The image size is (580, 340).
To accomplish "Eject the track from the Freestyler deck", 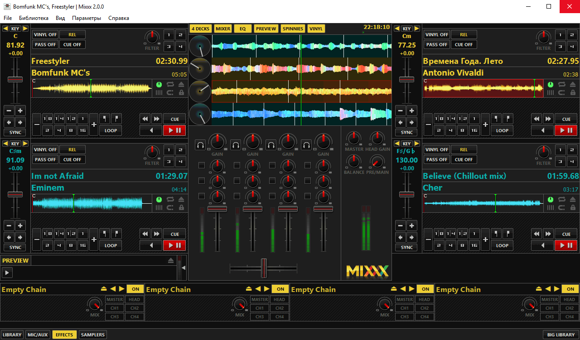I will pyautogui.click(x=181, y=85).
